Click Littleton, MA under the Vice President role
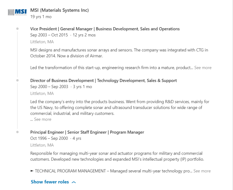Screen dimensions: 233x190 42,42
